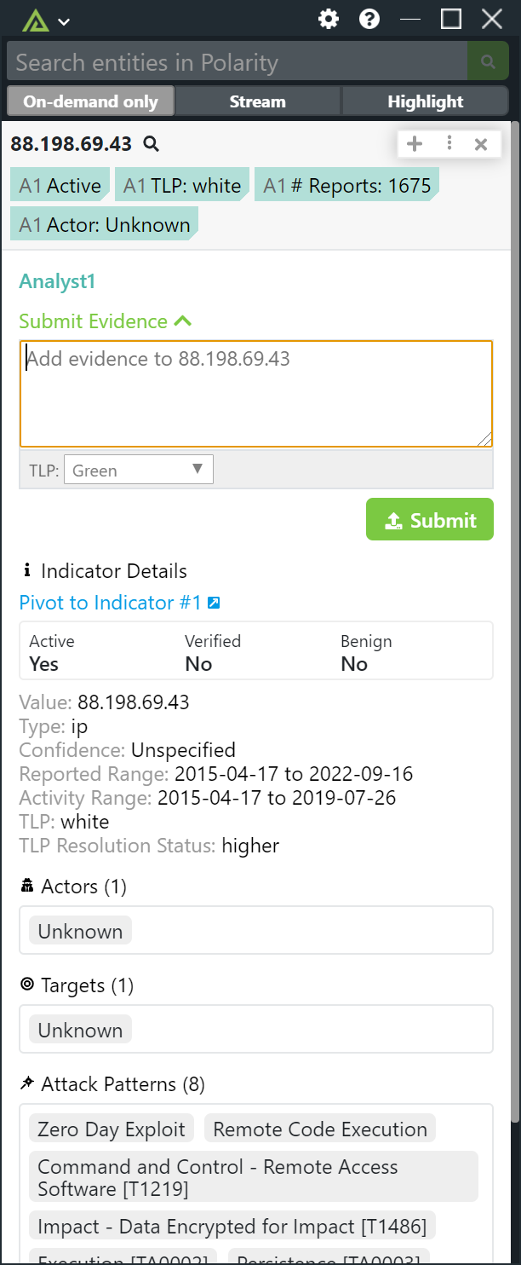Open the Pivot to Indicator #1 link
Viewport: 521px width, 1265px height.
click(110, 603)
